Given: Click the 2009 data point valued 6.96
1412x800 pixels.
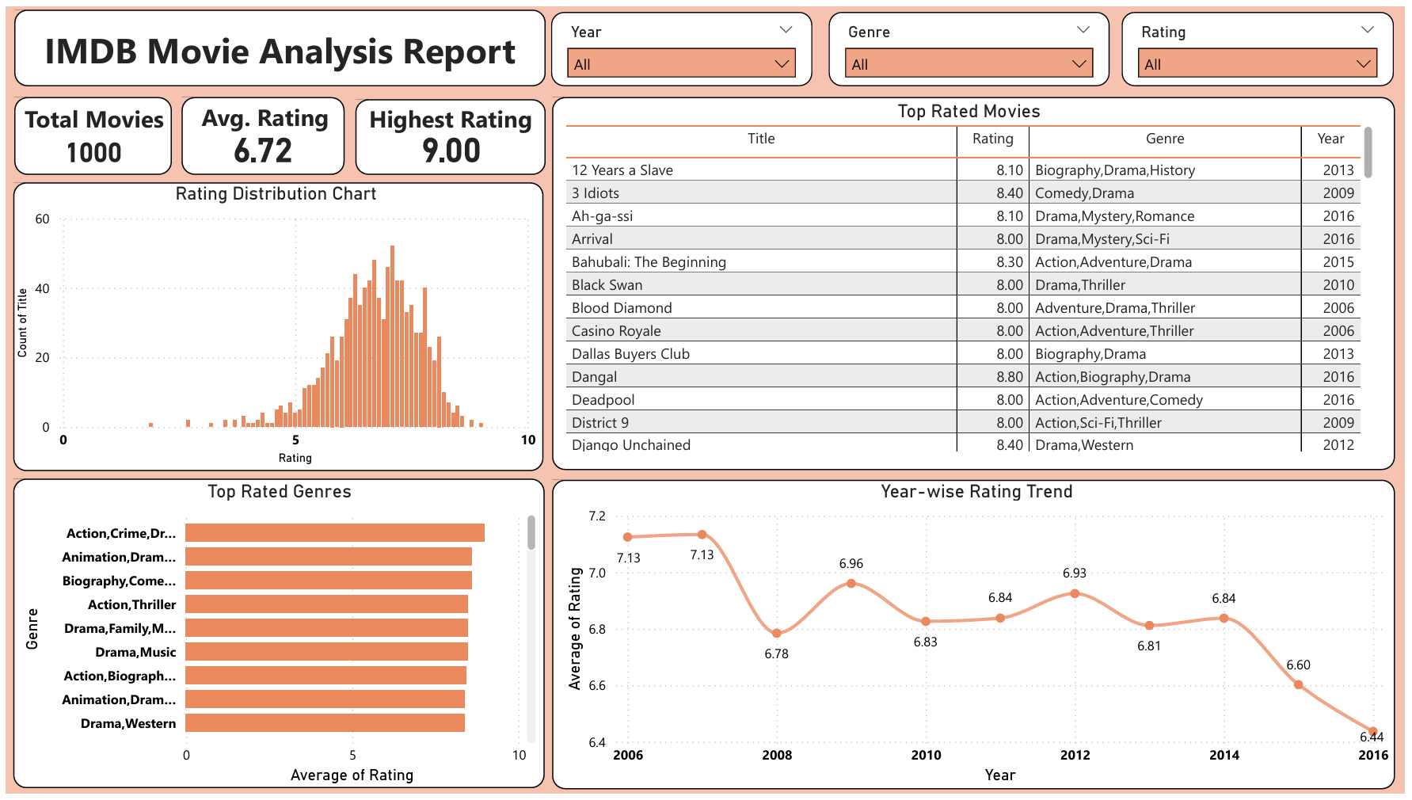Looking at the screenshot, I should [x=851, y=583].
